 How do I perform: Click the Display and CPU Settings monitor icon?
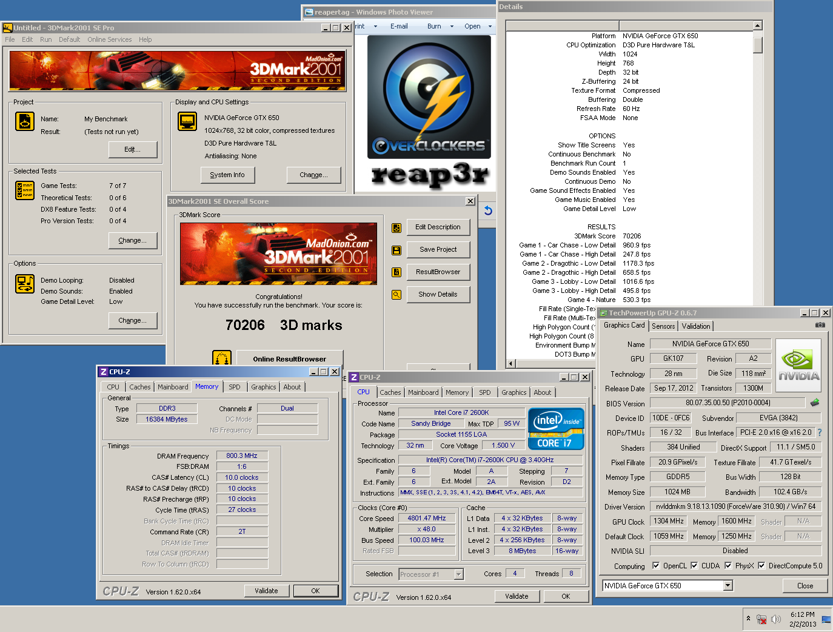tap(187, 121)
